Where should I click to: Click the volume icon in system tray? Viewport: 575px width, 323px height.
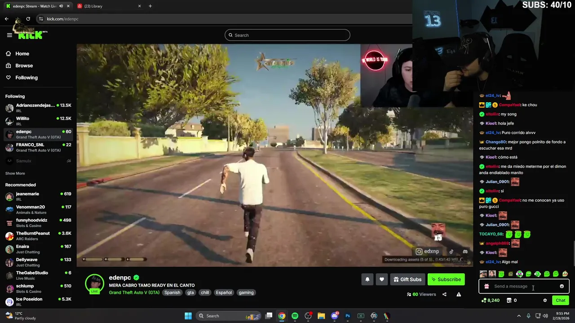point(545,316)
